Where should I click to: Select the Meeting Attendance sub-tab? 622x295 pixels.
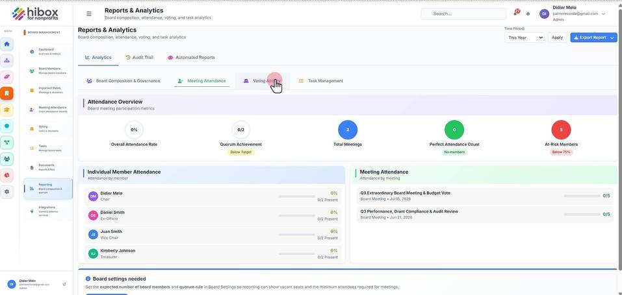point(202,81)
